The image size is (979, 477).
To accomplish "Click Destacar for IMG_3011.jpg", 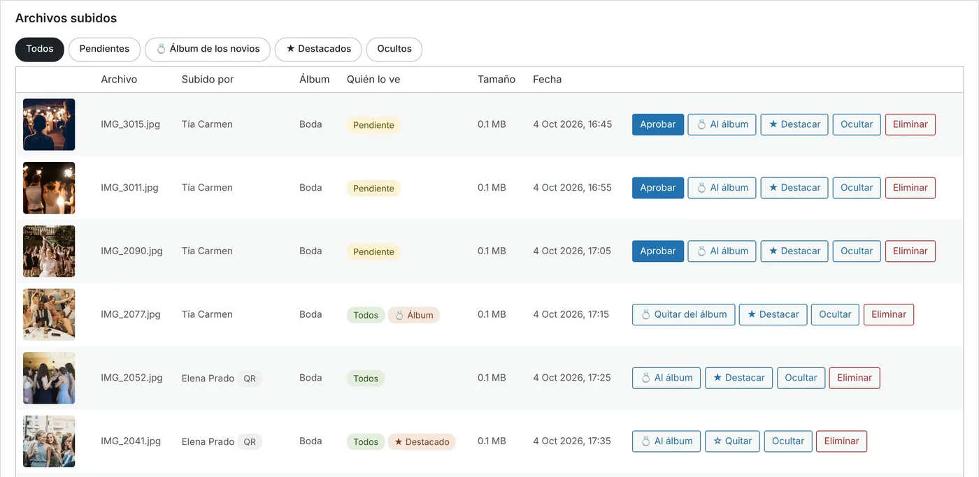I will [794, 188].
